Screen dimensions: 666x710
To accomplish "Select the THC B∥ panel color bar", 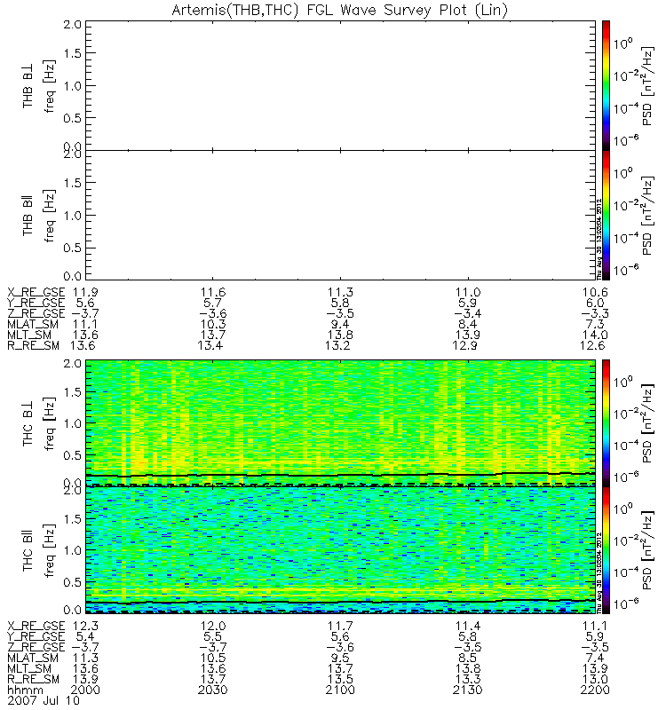I will [x=606, y=550].
